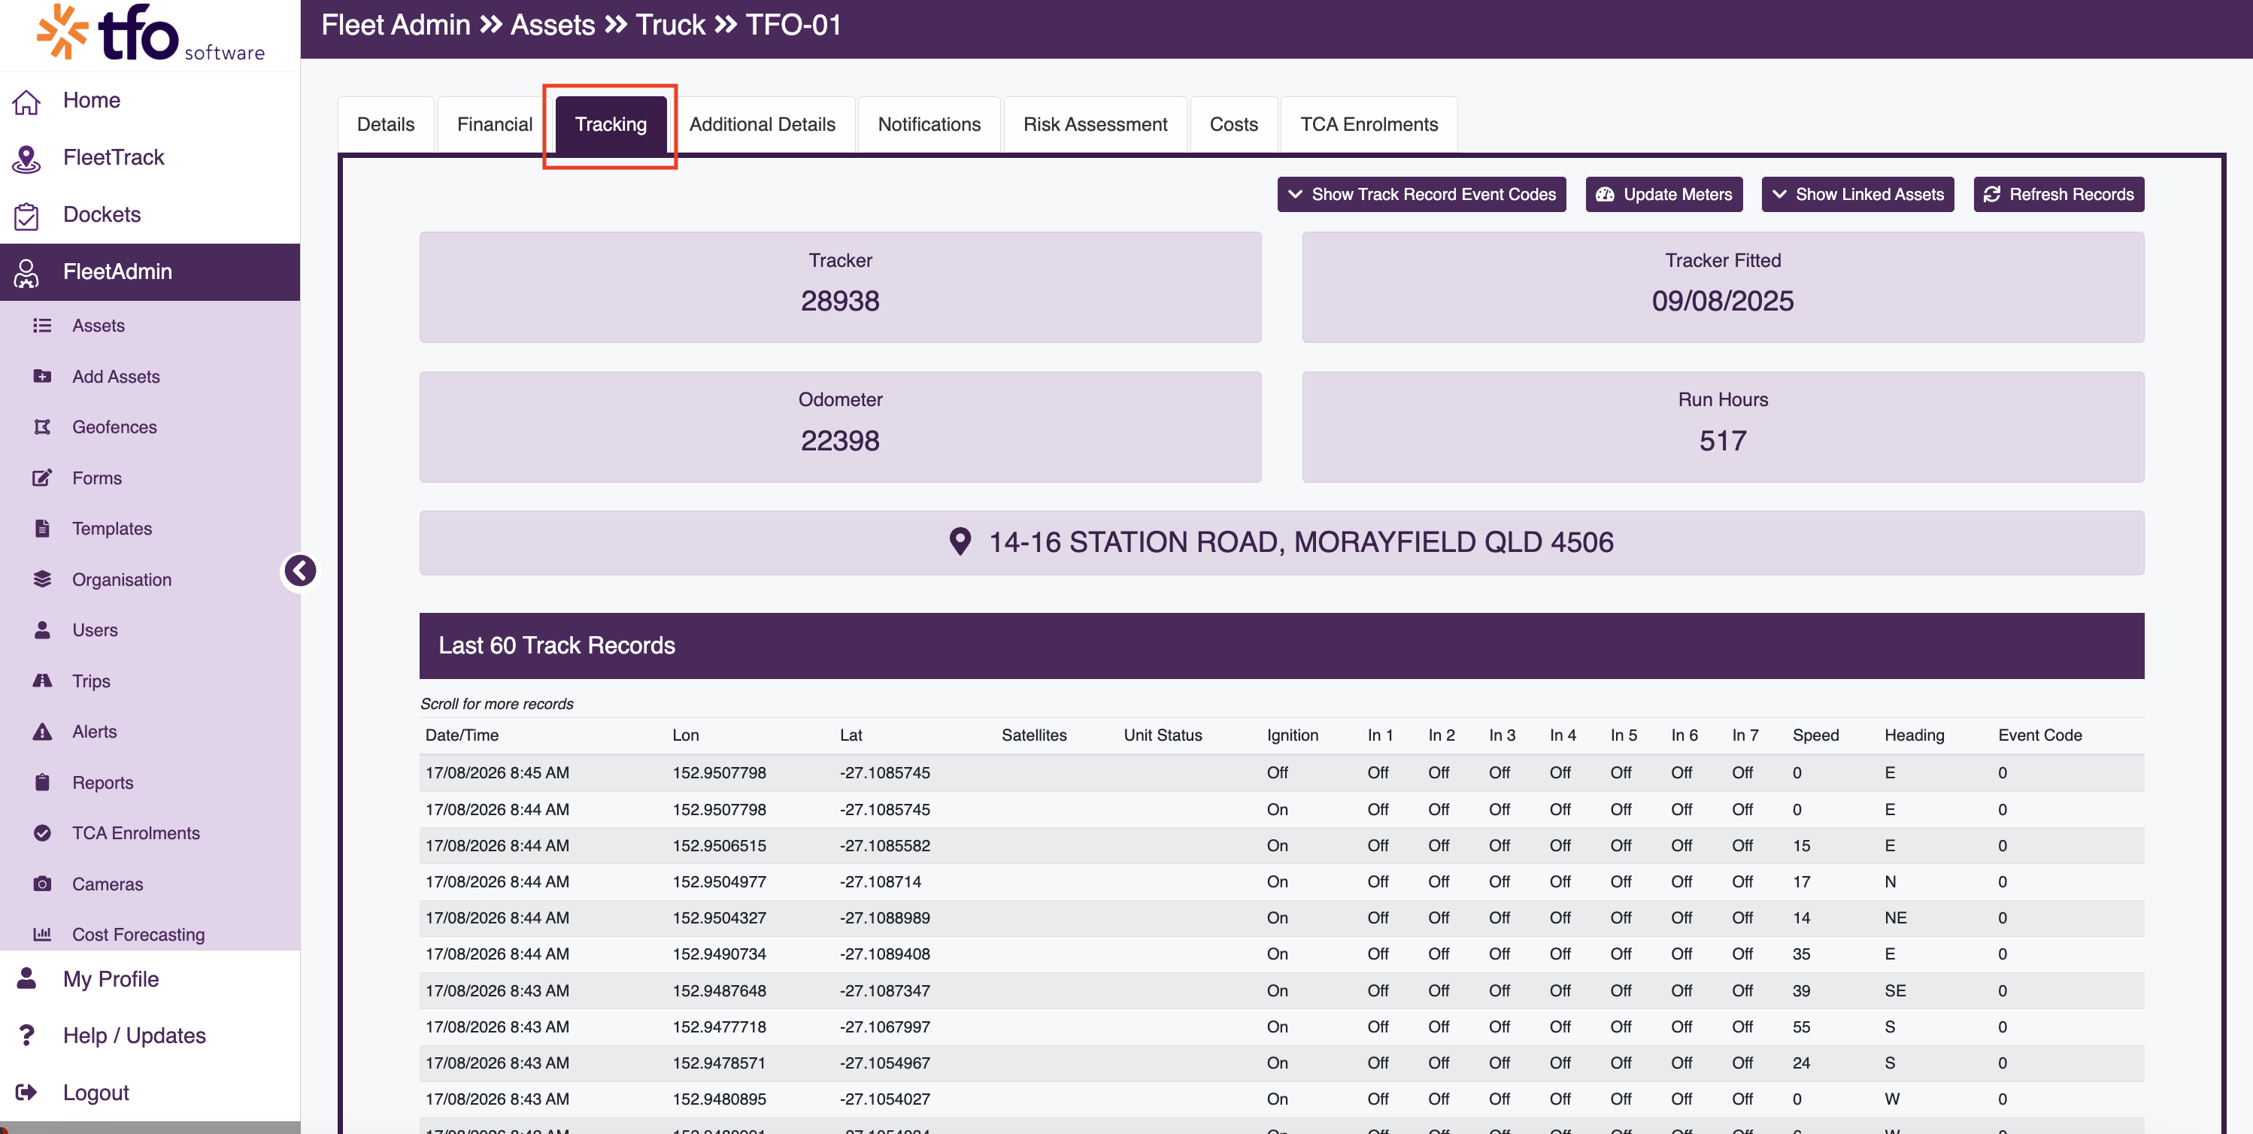Image resolution: width=2253 pixels, height=1134 pixels.
Task: Switch to the Financial tab
Action: click(x=494, y=124)
